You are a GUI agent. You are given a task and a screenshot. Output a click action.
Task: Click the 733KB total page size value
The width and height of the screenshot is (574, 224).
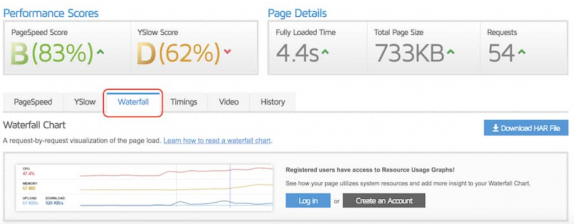tap(408, 53)
